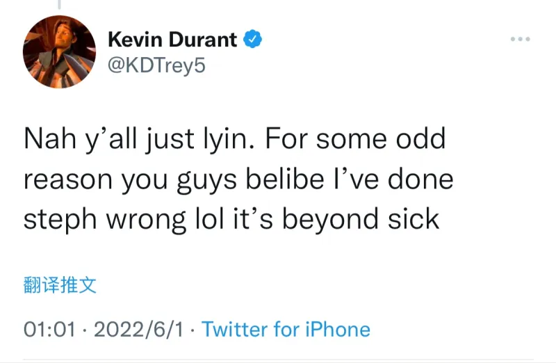Select the word "reason" in the tweet
Screen dimensions: 556x363
pos(67,180)
